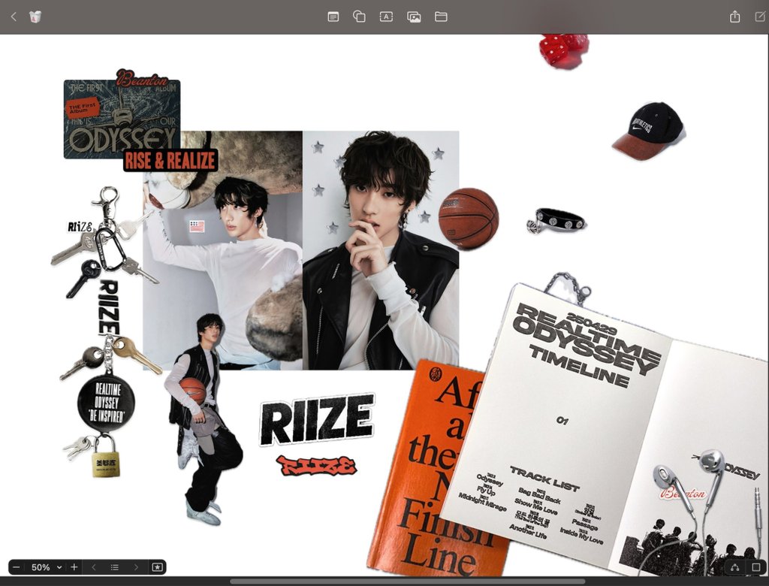This screenshot has width=769, height=586.
Task: Tap the square canvas view icon
Action: coord(755,567)
